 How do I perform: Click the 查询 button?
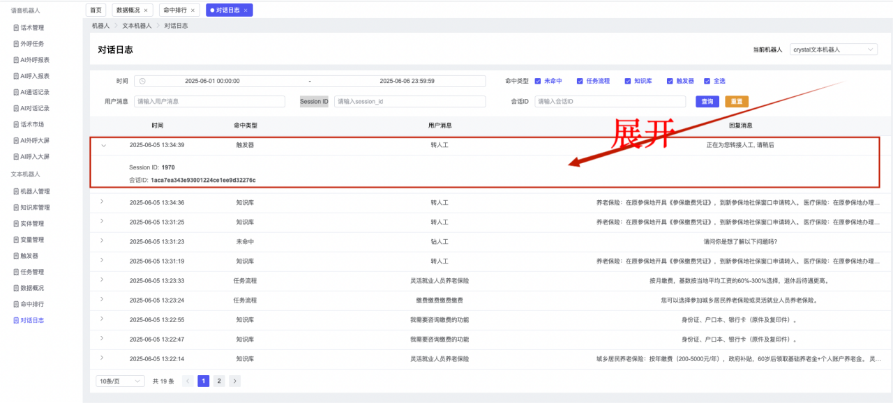click(x=707, y=102)
